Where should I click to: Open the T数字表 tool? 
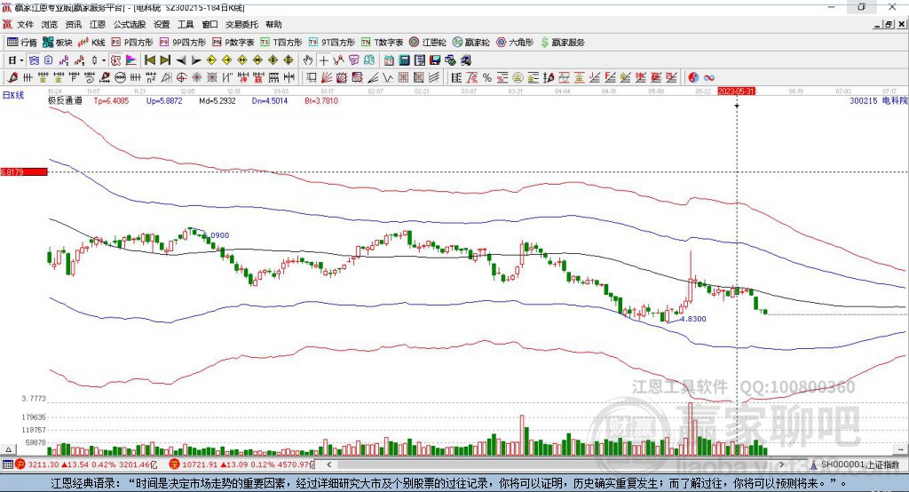(x=382, y=43)
